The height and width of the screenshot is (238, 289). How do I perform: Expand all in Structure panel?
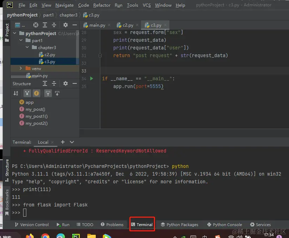(45, 83)
